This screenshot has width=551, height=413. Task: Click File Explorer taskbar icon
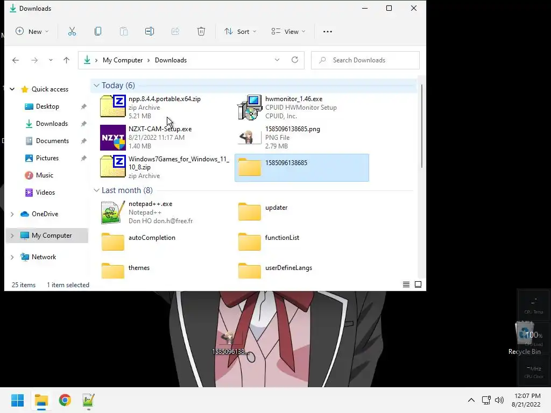tap(41, 400)
